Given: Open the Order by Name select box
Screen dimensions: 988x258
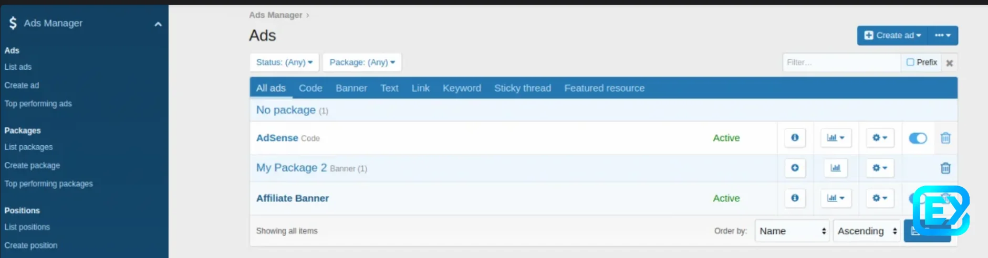Looking at the screenshot, I should (x=792, y=231).
